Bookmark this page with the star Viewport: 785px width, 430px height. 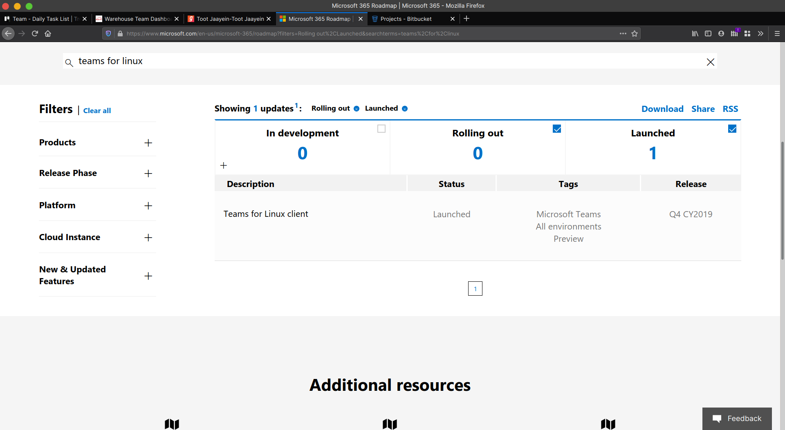635,33
